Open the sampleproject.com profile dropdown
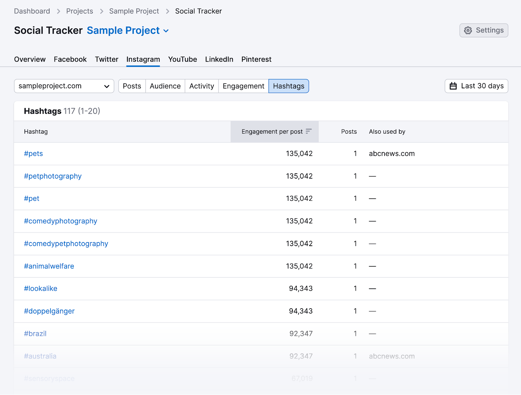The image size is (521, 395). pos(64,86)
